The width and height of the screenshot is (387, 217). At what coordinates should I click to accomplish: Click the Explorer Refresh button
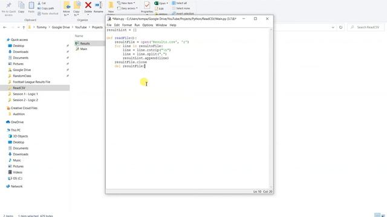(x=341, y=27)
